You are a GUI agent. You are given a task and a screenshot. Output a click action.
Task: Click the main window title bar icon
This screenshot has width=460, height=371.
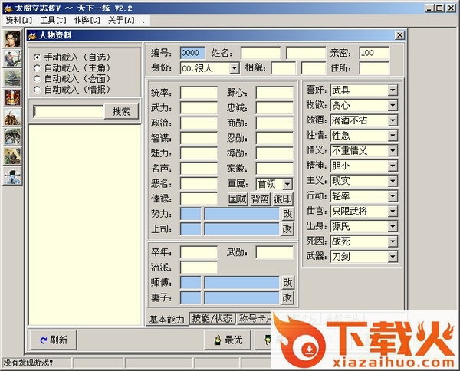(x=8, y=8)
